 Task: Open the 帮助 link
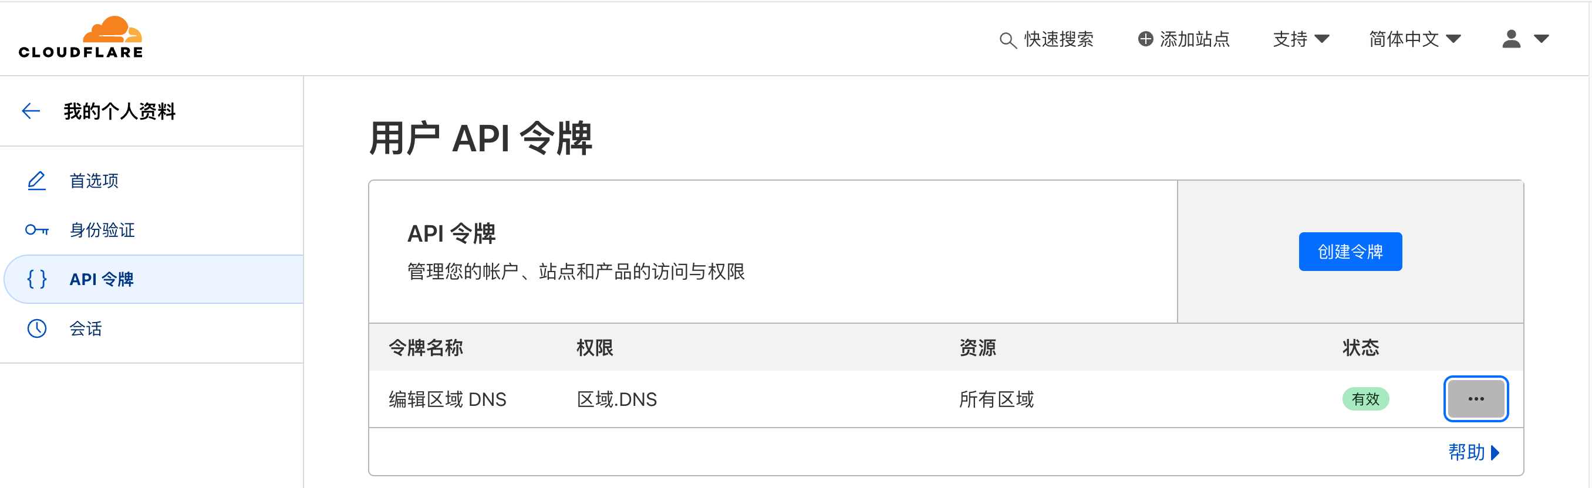point(1473,452)
